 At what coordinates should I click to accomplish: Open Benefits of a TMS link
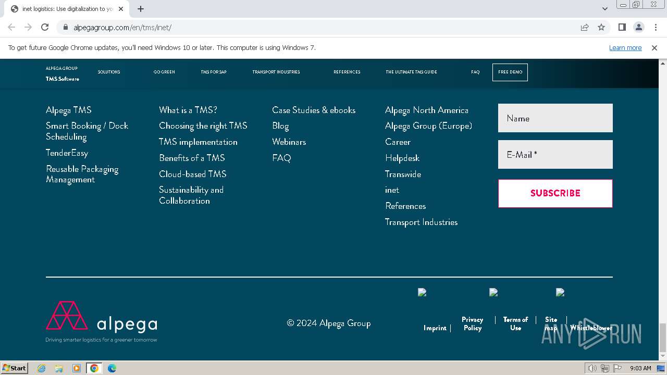192,158
